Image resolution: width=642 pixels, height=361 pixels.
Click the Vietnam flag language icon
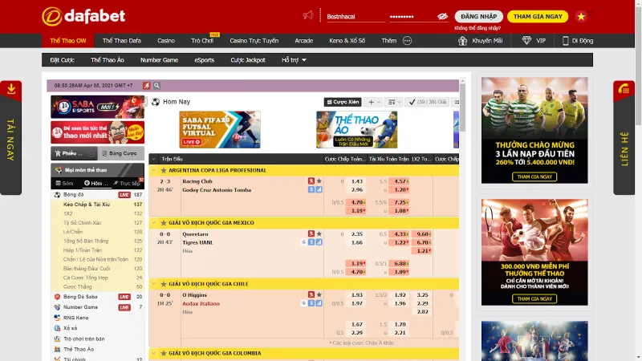(580, 16)
